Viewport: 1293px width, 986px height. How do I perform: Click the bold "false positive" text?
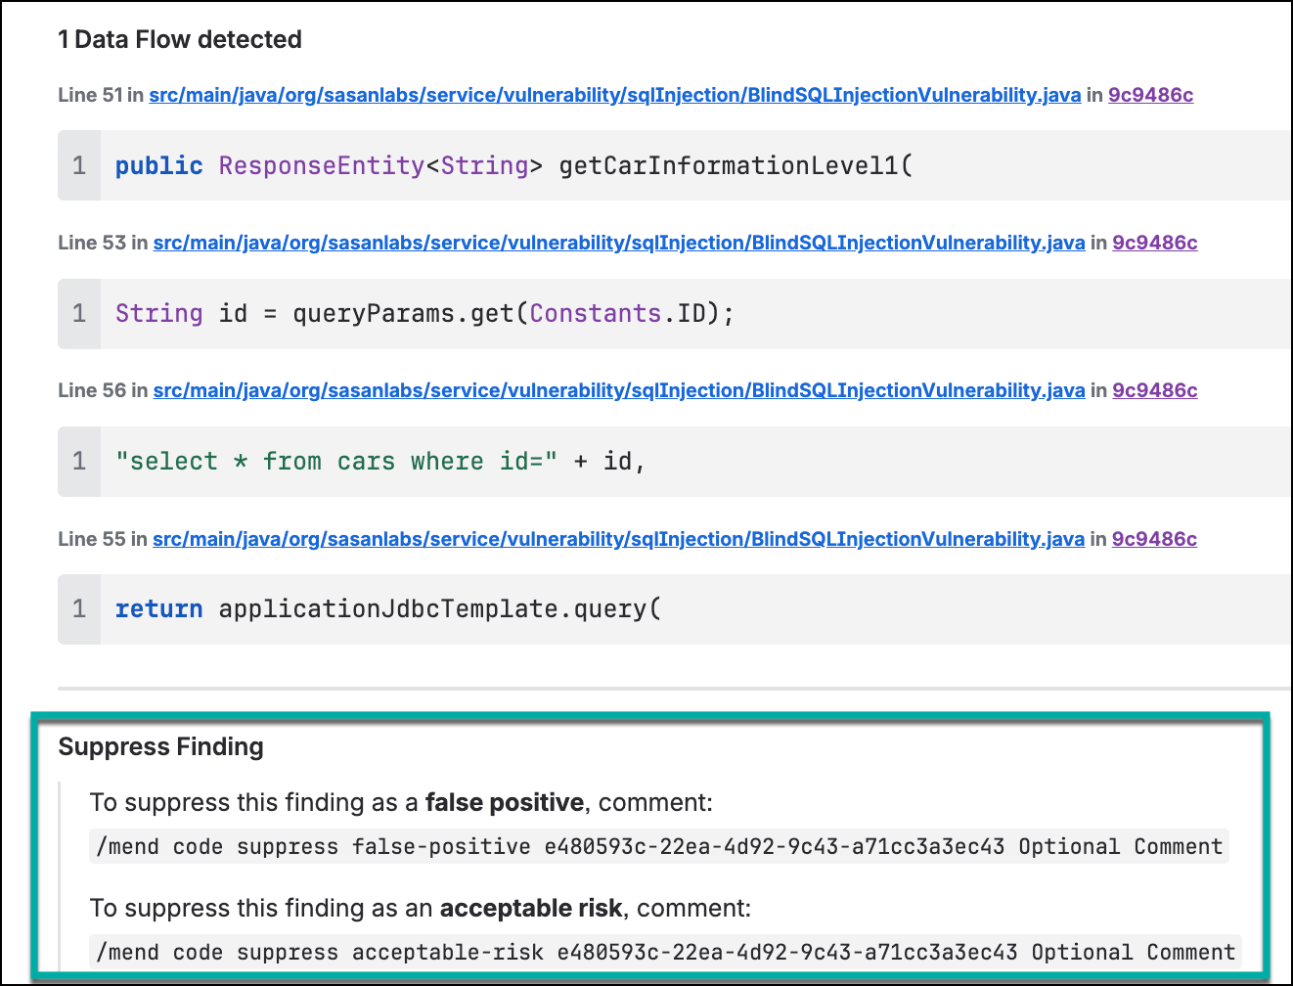[504, 803]
